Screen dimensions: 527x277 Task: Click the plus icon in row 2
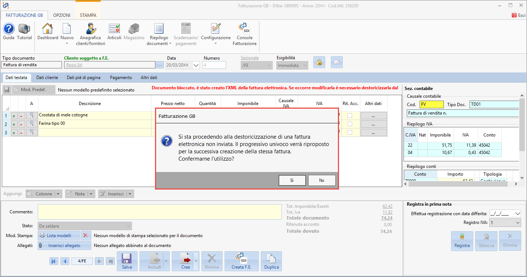[x=14, y=124]
